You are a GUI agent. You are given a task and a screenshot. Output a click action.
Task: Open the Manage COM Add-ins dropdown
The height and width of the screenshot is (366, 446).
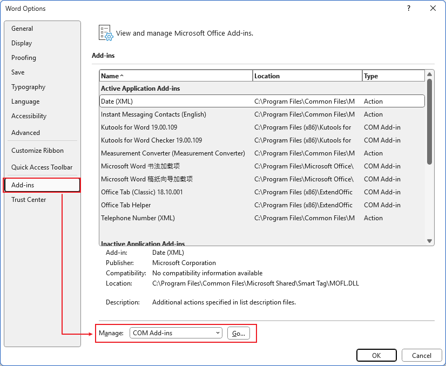(x=175, y=333)
